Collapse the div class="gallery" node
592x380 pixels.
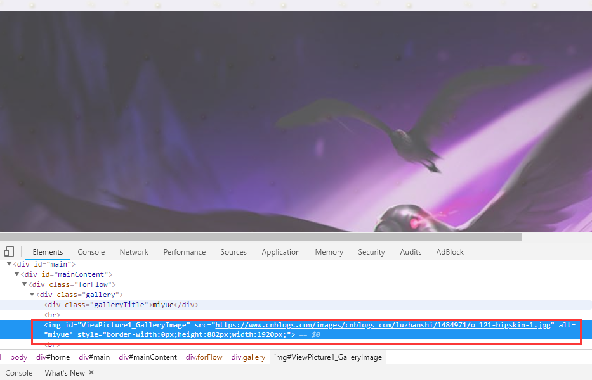pos(32,294)
